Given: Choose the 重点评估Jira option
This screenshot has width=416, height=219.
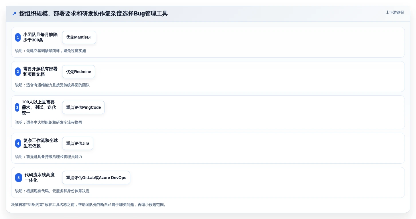Looking at the screenshot, I should [x=78, y=143].
